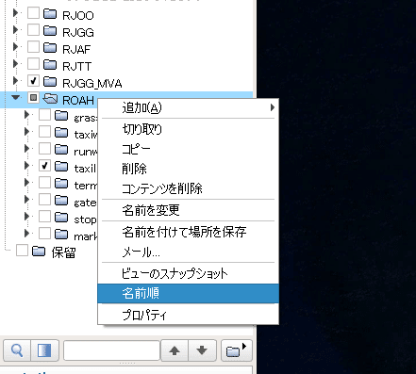This screenshot has width=416, height=374.
Task: Expand the RJAF folder
Action: [15, 47]
